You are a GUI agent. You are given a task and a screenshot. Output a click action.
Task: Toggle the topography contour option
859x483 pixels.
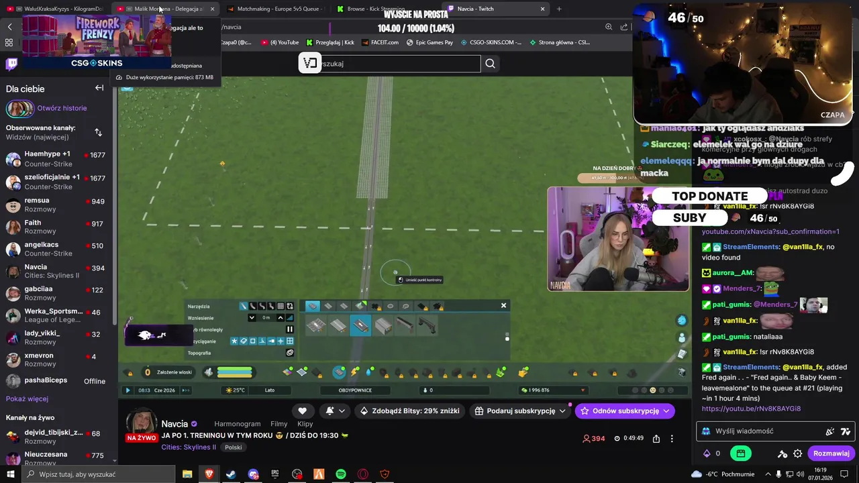[x=290, y=353]
